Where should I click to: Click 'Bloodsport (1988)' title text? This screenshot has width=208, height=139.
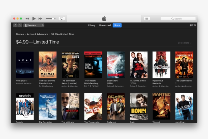coord(112,82)
